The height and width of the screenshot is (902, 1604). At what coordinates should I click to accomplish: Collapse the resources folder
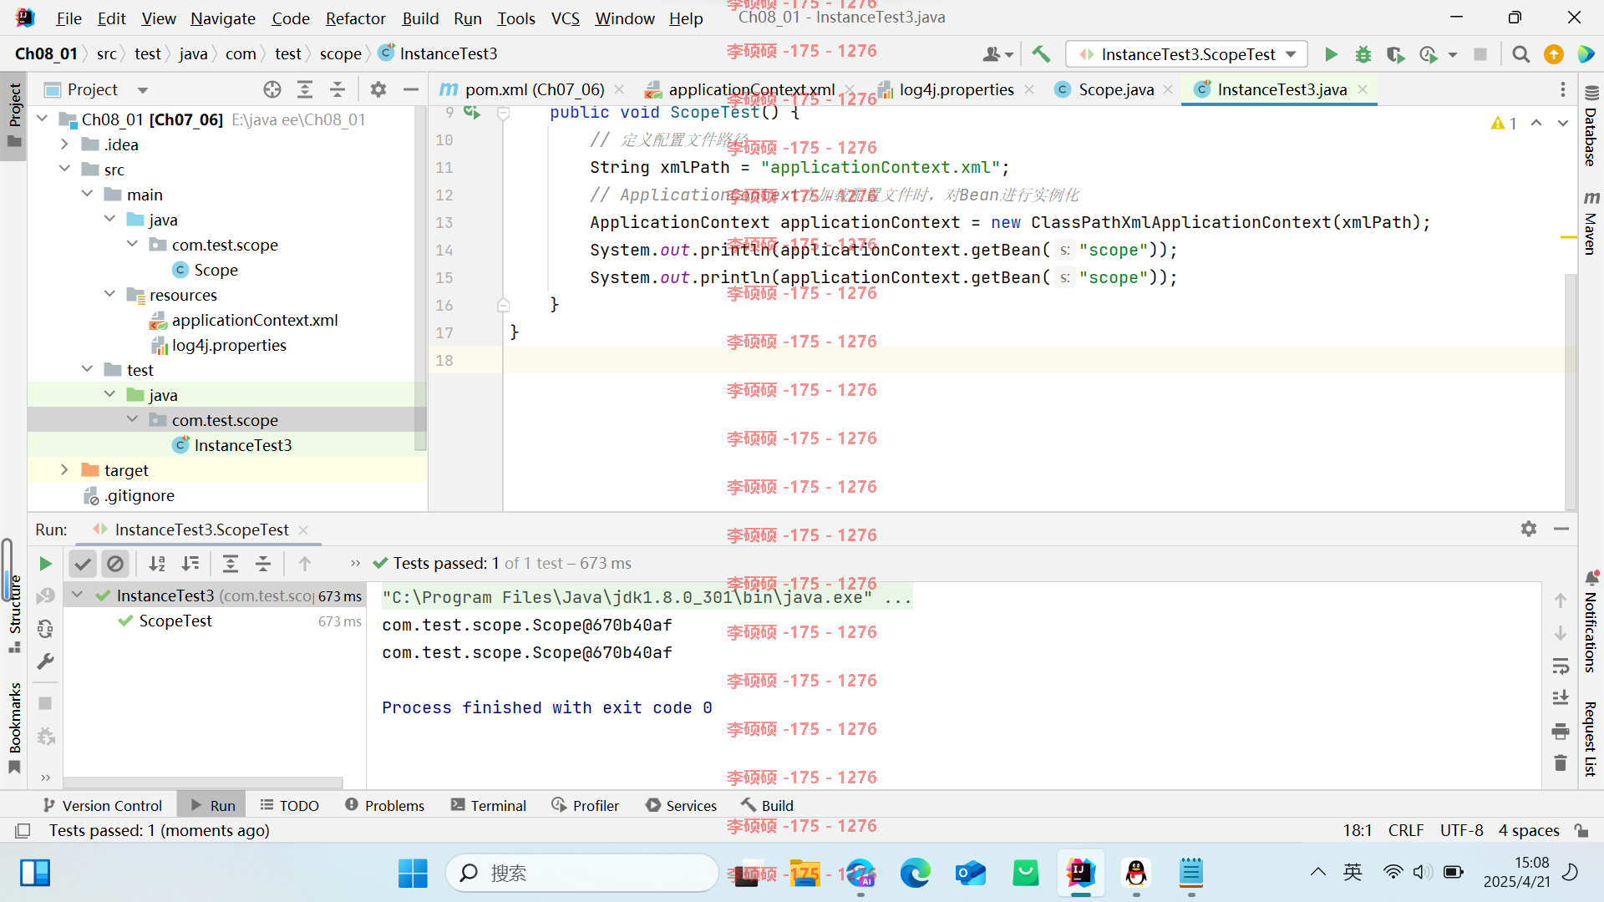pyautogui.click(x=110, y=295)
